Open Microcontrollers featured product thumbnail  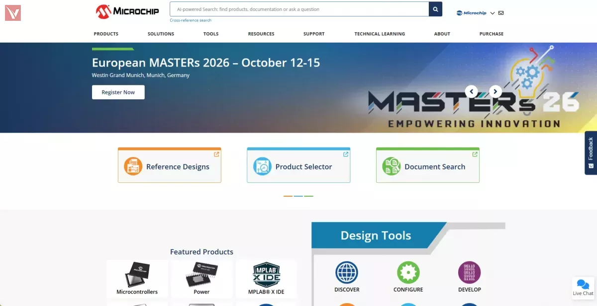tap(137, 275)
